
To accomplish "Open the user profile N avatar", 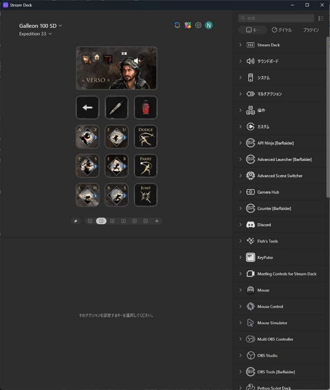I will click(209, 25).
